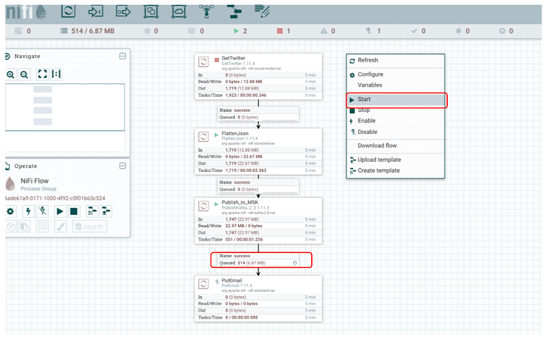Viewport: 547px width, 339px height.
Task: Click the disabled components count status
Action: (x=373, y=31)
